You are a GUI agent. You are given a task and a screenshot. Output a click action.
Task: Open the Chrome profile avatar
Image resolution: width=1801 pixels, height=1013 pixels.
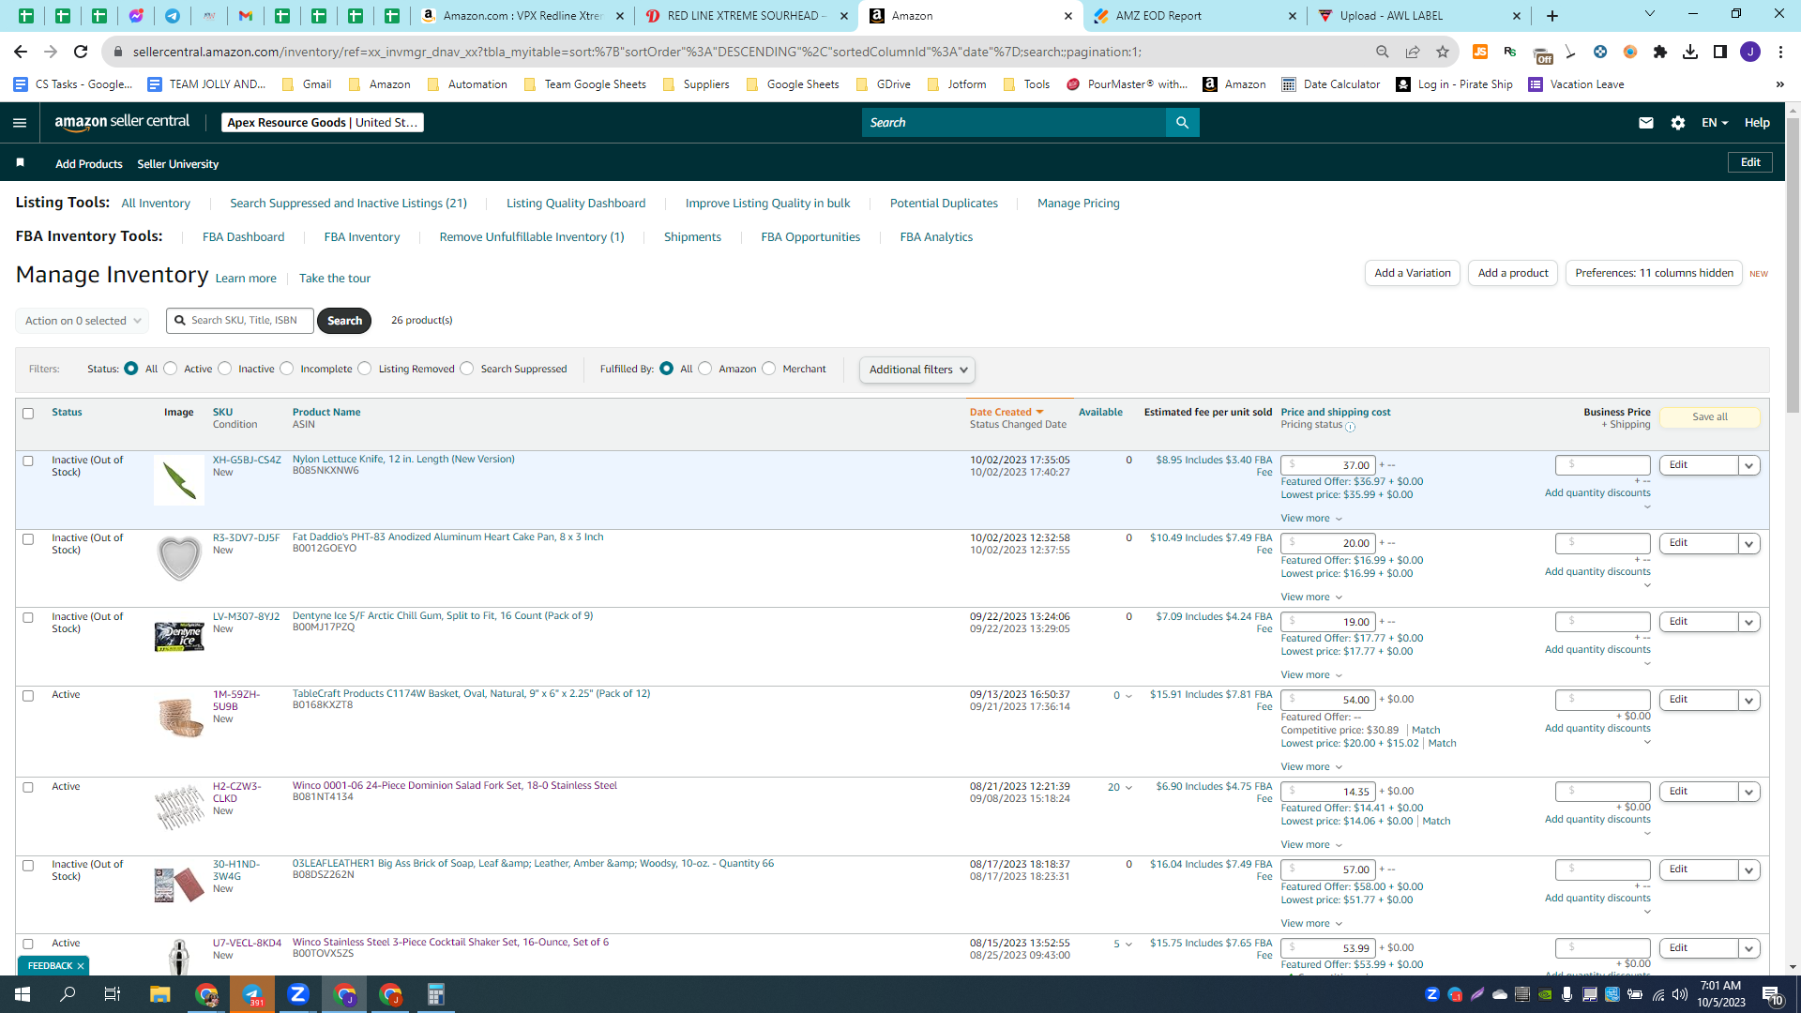tap(1750, 52)
